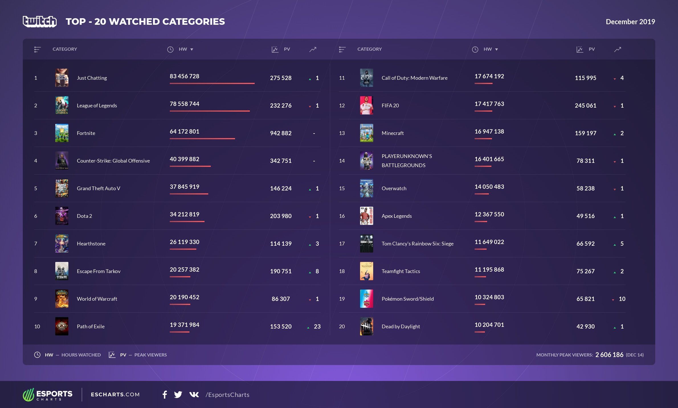
Task: Click the Minecraft cover thumbnail
Action: tap(367, 133)
